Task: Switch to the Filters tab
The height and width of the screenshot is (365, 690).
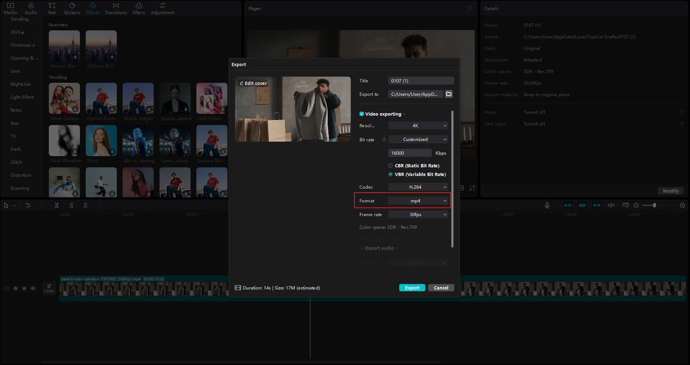Action: pos(139,8)
